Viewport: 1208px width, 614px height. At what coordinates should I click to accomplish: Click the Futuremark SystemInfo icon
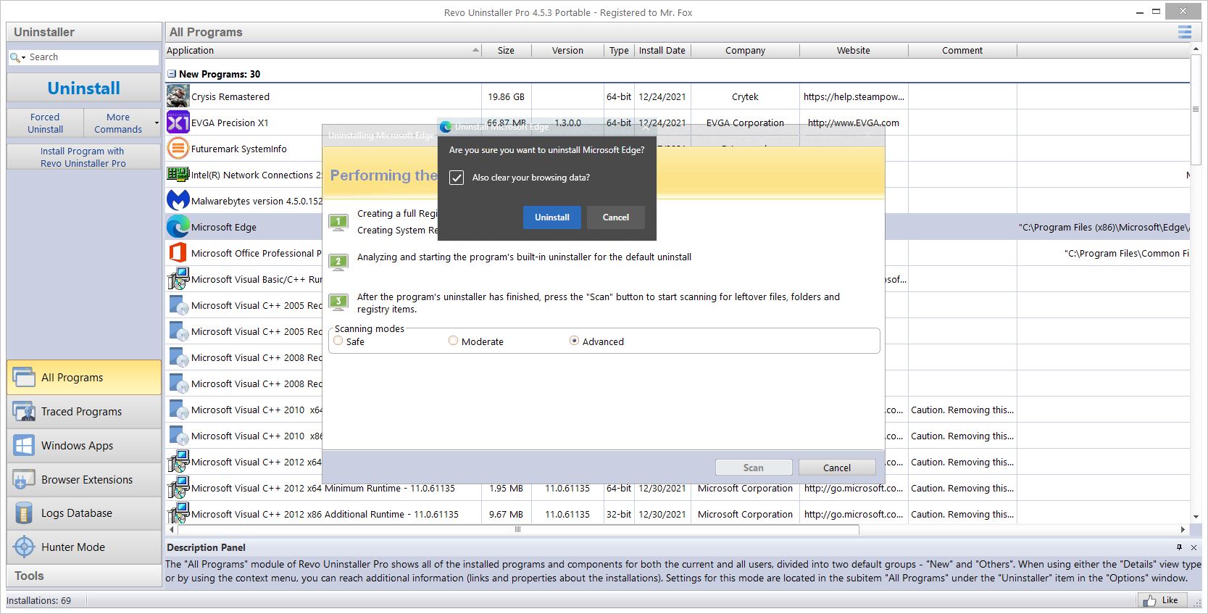[178, 149]
